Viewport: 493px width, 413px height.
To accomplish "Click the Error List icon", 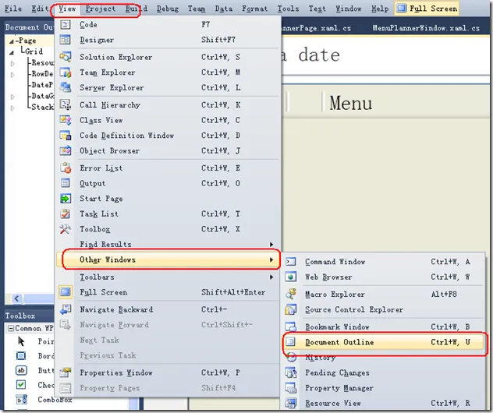I will pos(66,168).
